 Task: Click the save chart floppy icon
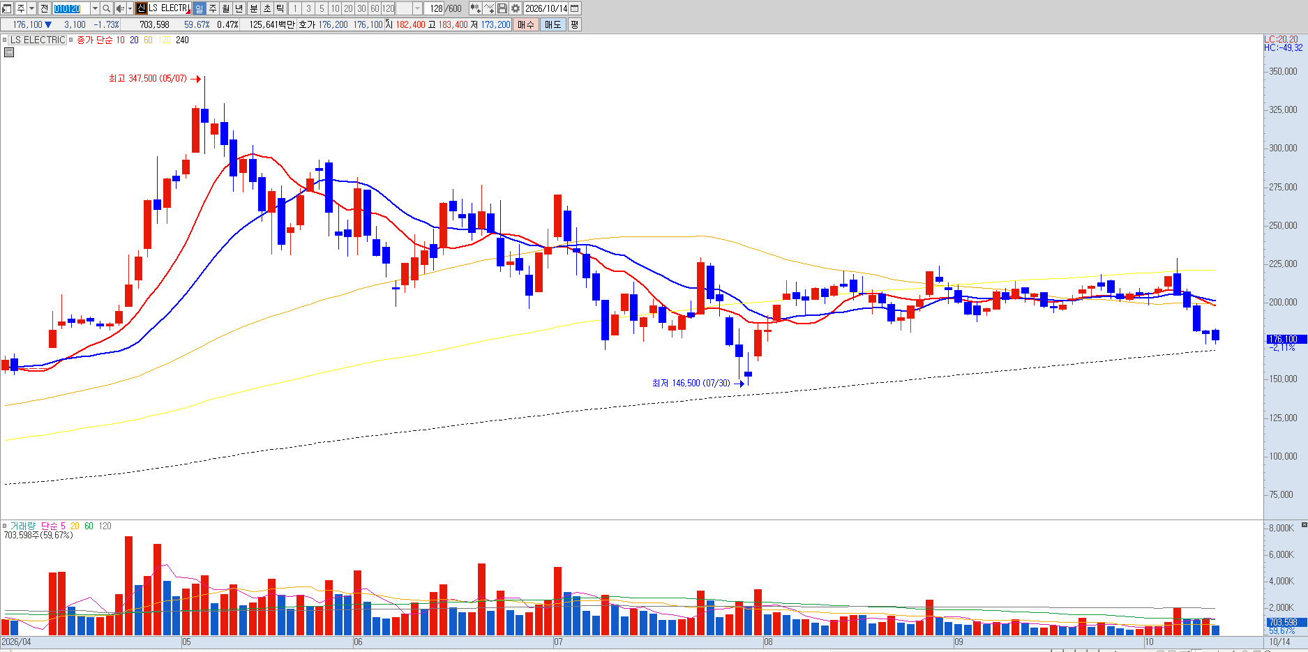502,8
